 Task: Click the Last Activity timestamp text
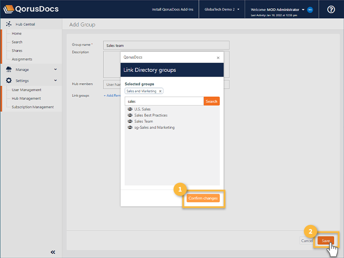(x=274, y=15)
